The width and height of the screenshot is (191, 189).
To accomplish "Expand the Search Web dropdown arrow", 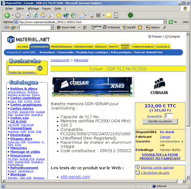I will (x=79, y=28).
